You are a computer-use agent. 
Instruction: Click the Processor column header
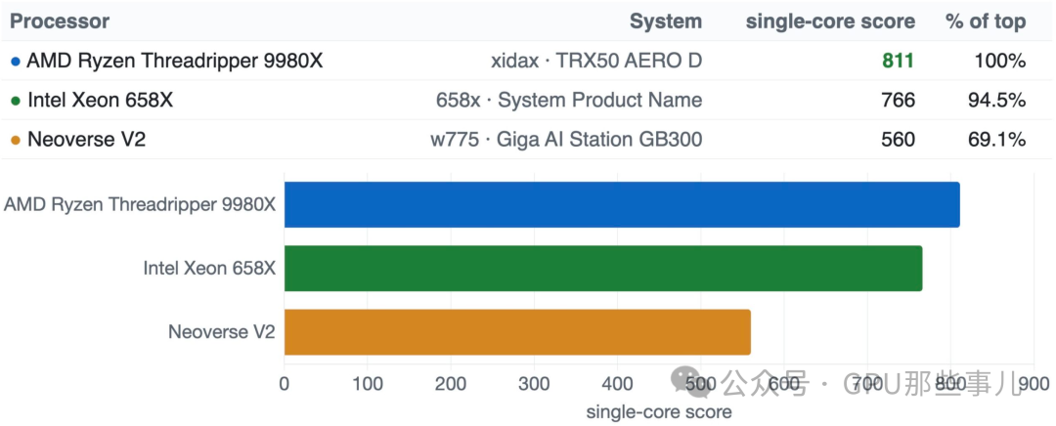pyautogui.click(x=60, y=21)
